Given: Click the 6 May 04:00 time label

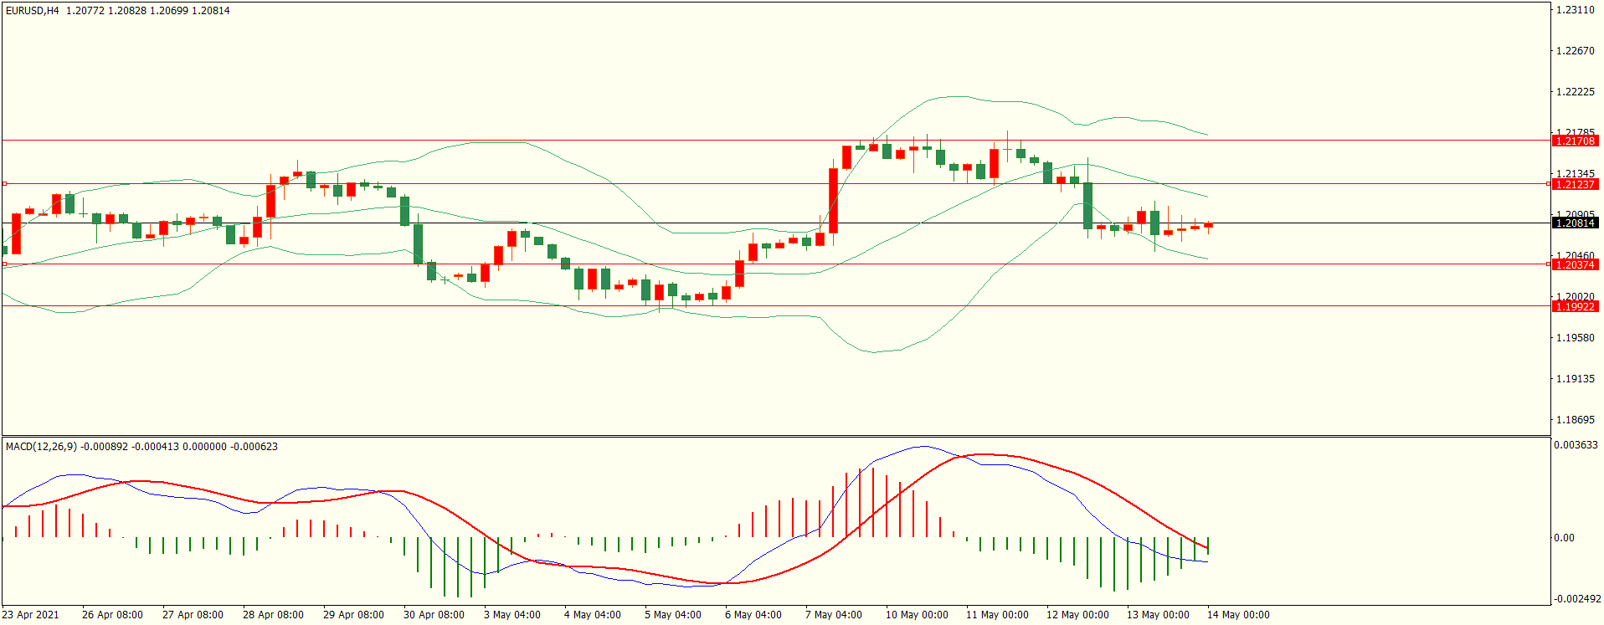Looking at the screenshot, I should tap(753, 615).
